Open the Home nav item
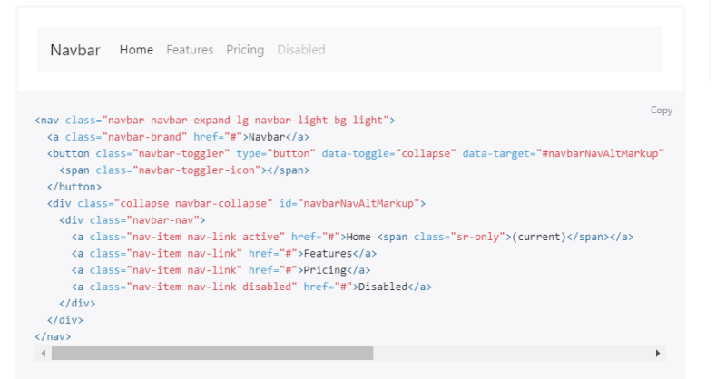Viewport: 726px width, 379px height. click(136, 50)
